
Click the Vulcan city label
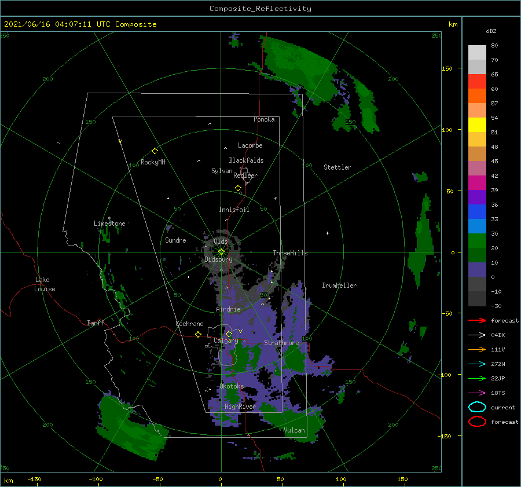point(294,430)
